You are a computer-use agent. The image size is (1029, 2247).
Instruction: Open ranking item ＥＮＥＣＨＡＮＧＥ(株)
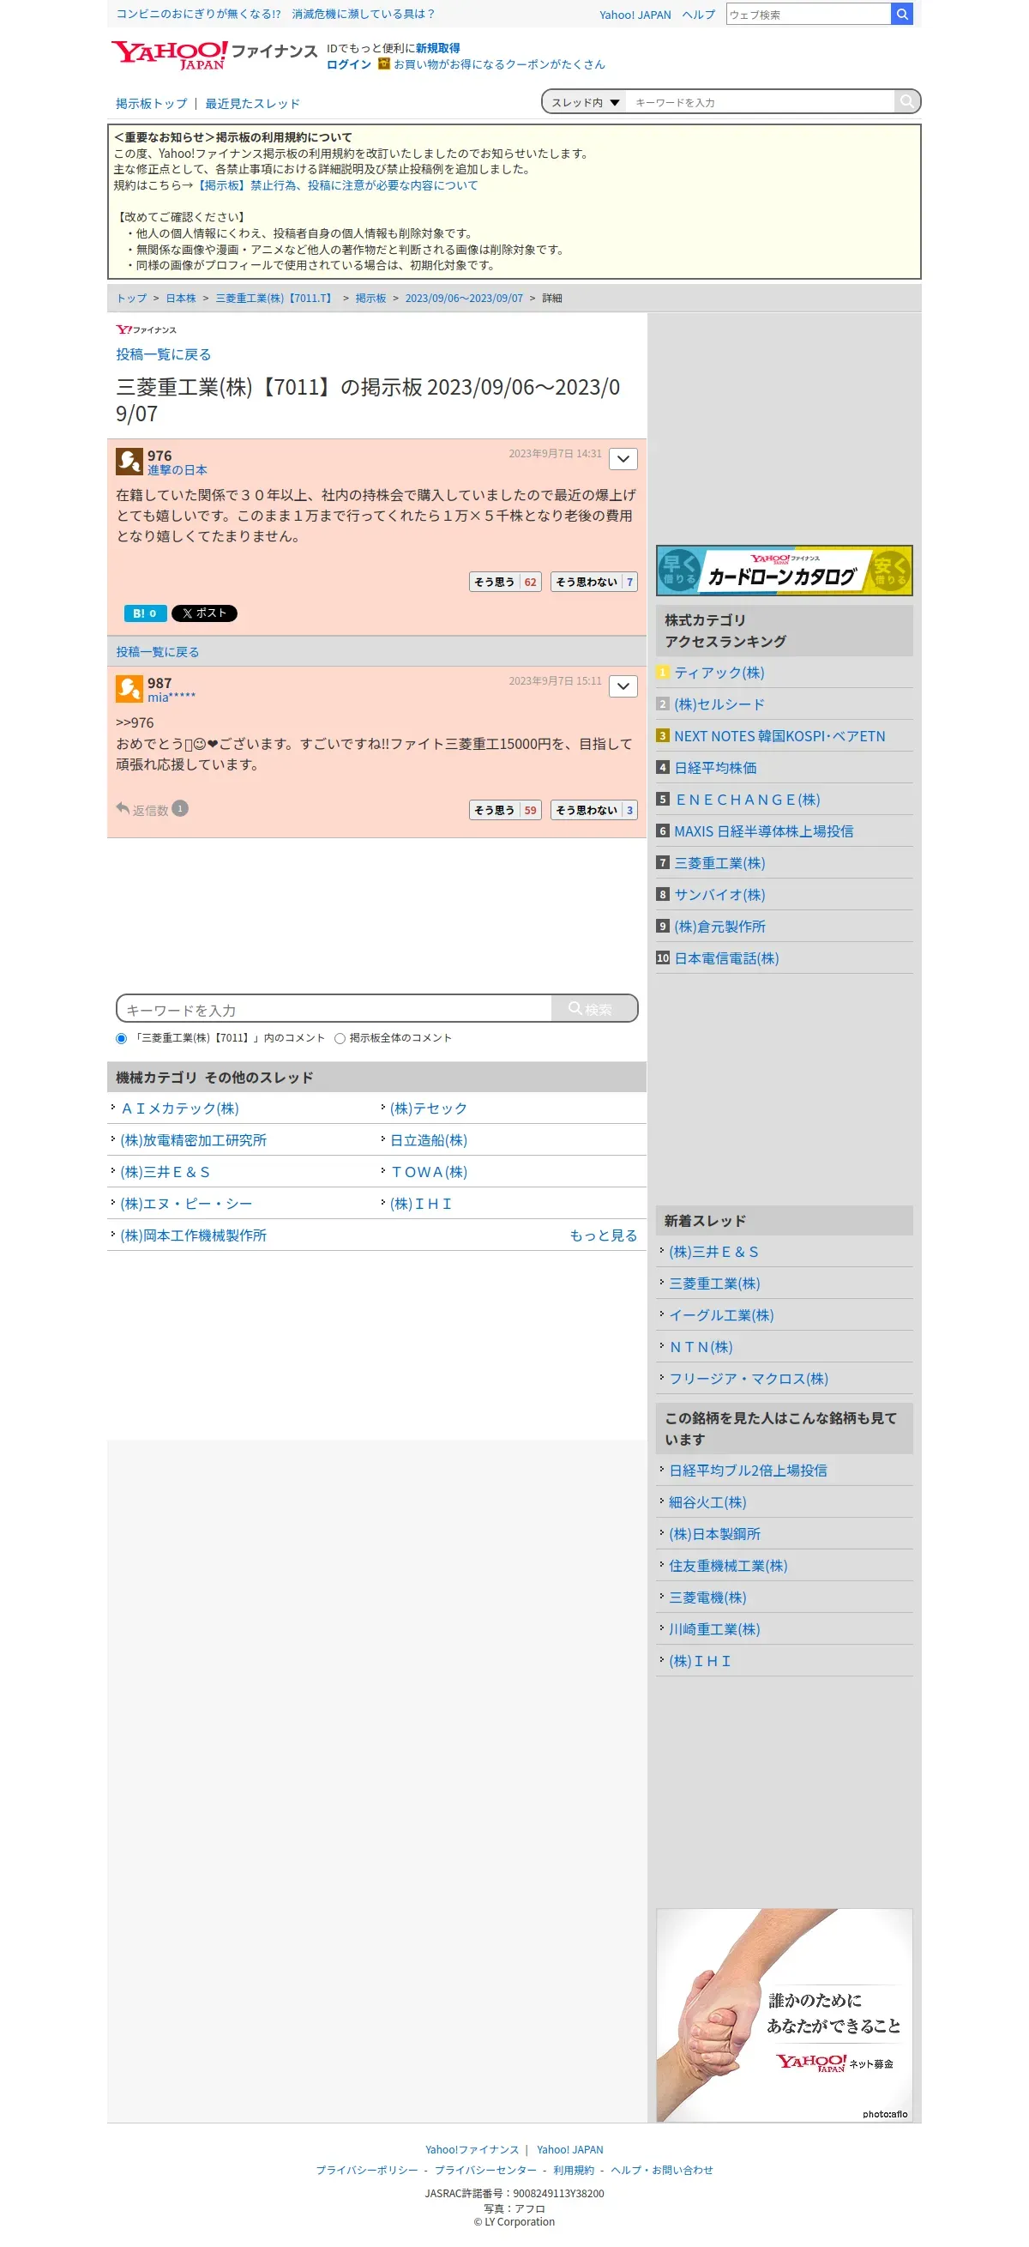pos(748,800)
